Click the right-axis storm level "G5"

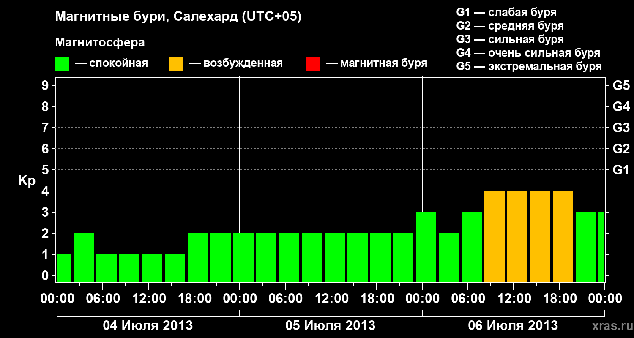tap(621, 85)
